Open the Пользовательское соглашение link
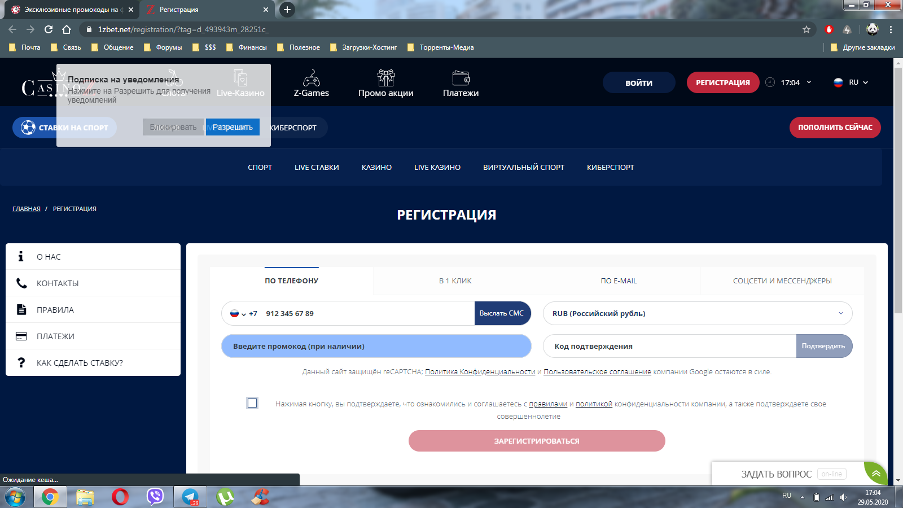Viewport: 903px width, 508px height. 597,372
